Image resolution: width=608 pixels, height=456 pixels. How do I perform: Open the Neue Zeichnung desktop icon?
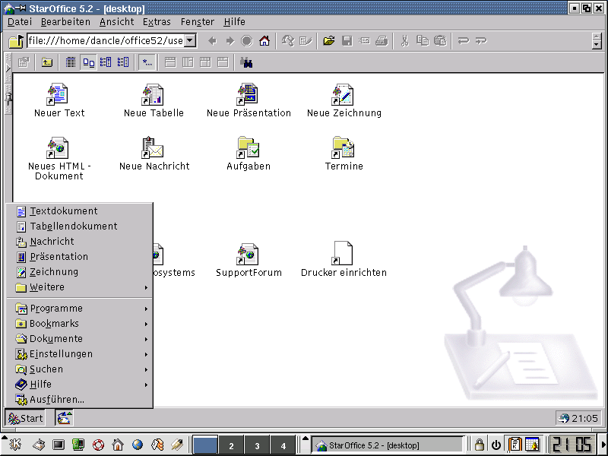(344, 100)
